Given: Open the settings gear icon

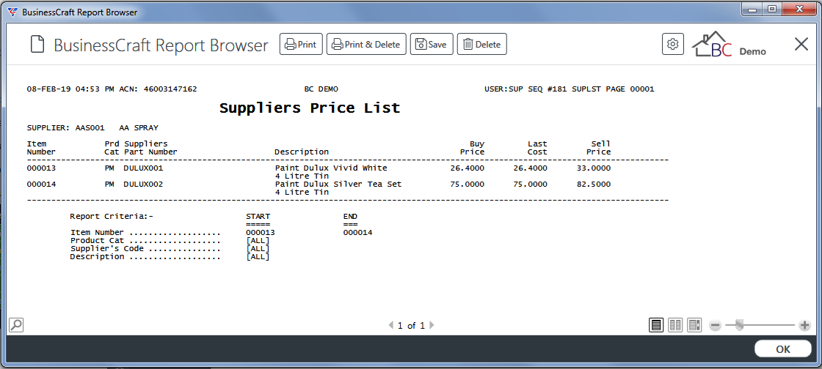Looking at the screenshot, I should (x=672, y=45).
